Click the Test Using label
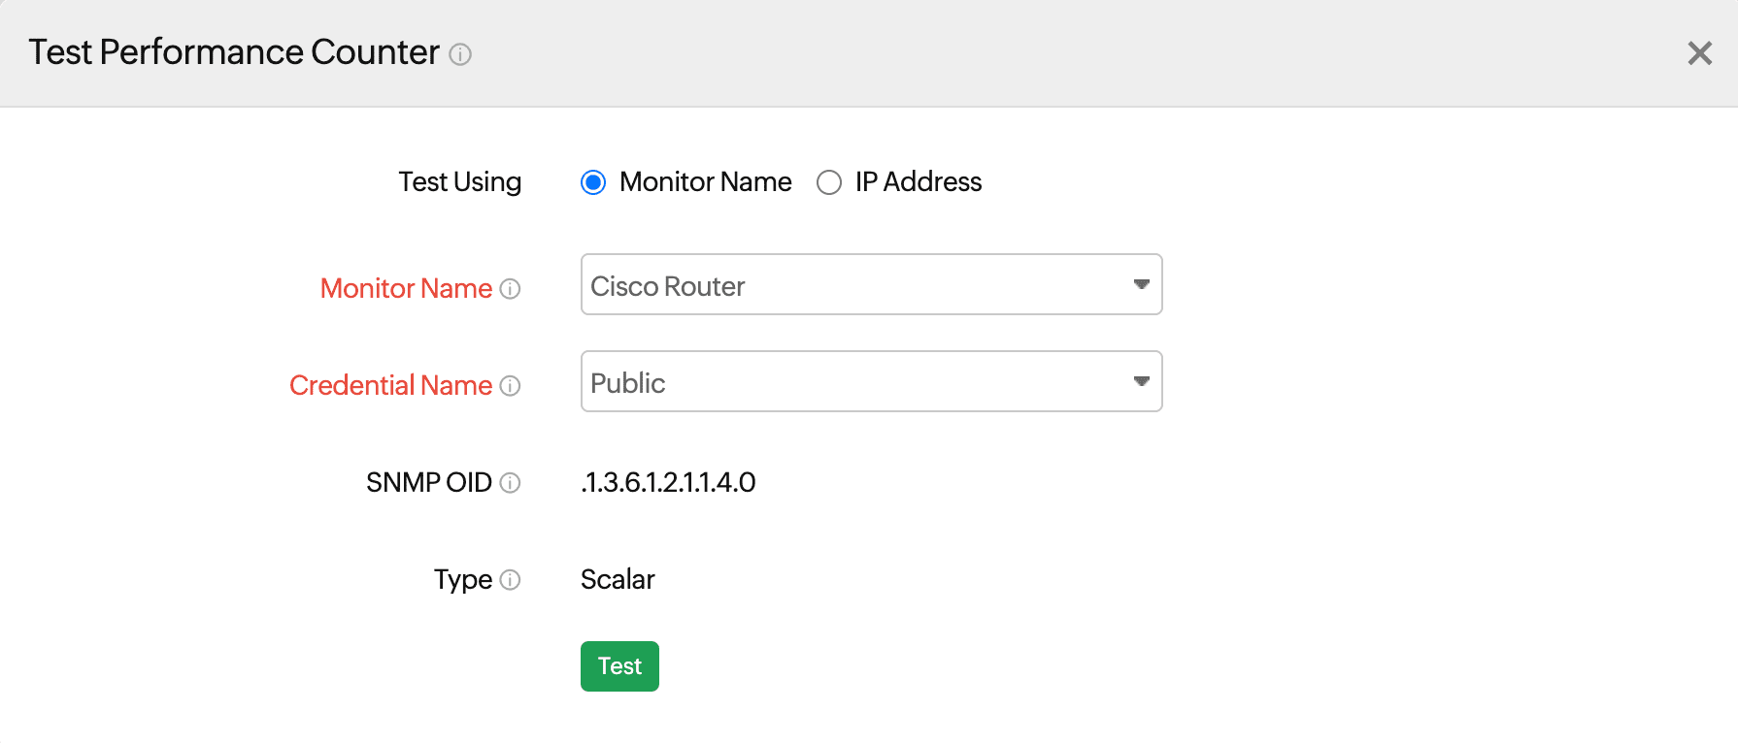The width and height of the screenshot is (1738, 743). tap(459, 182)
